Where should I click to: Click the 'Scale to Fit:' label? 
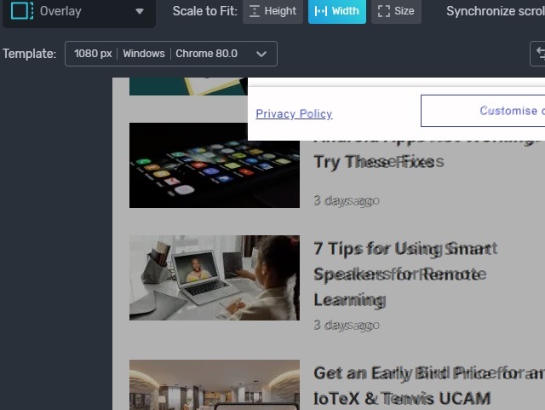pyautogui.click(x=205, y=11)
